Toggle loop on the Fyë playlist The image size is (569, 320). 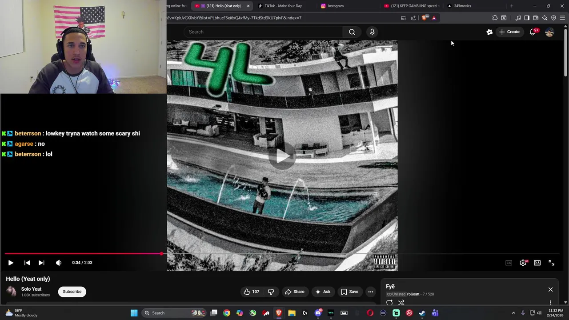coord(389,303)
